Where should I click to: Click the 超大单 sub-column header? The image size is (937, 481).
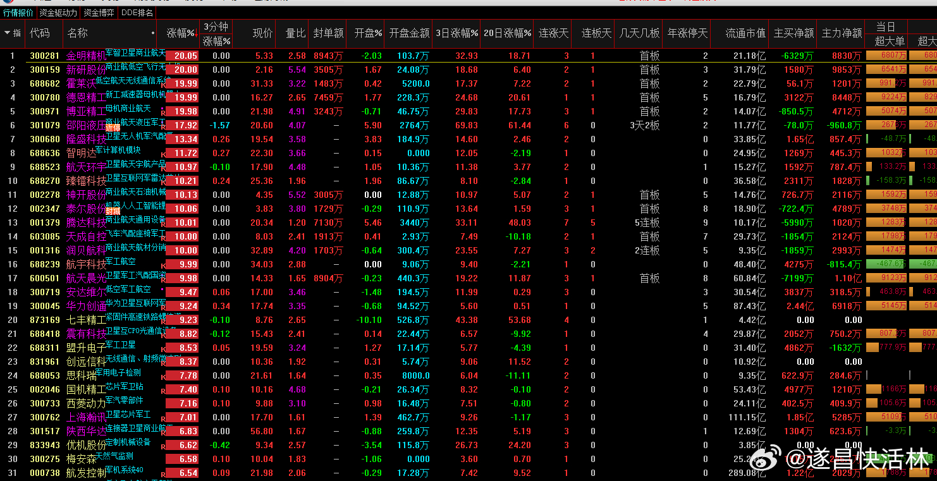point(890,41)
